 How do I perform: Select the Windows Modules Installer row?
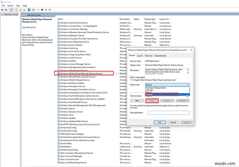point(92,83)
